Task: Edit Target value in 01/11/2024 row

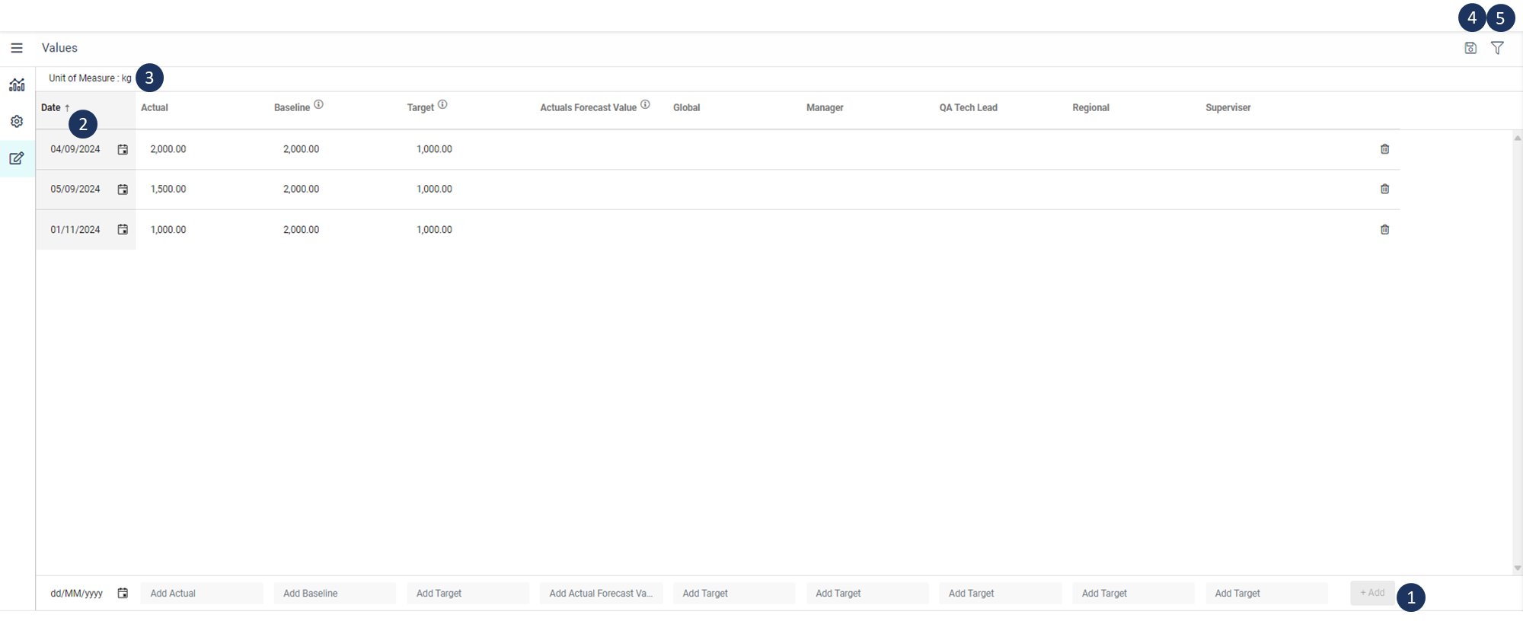Action: (434, 229)
